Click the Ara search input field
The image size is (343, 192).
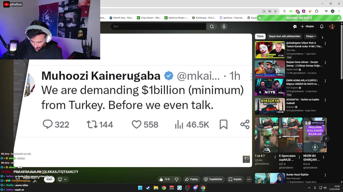point(158,26)
